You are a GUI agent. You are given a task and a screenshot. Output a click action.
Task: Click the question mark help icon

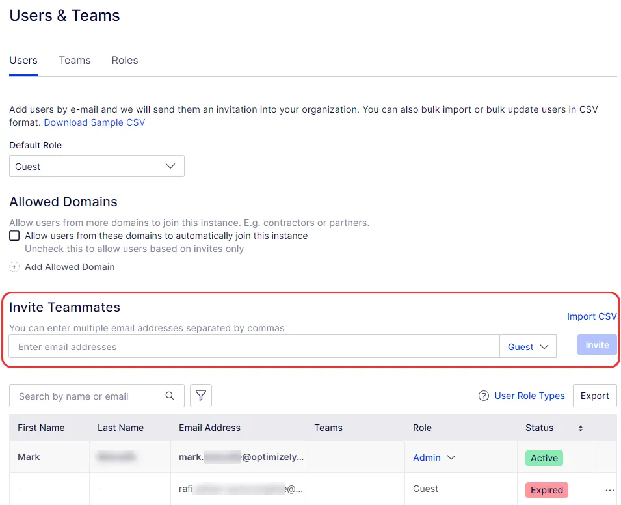(x=484, y=396)
